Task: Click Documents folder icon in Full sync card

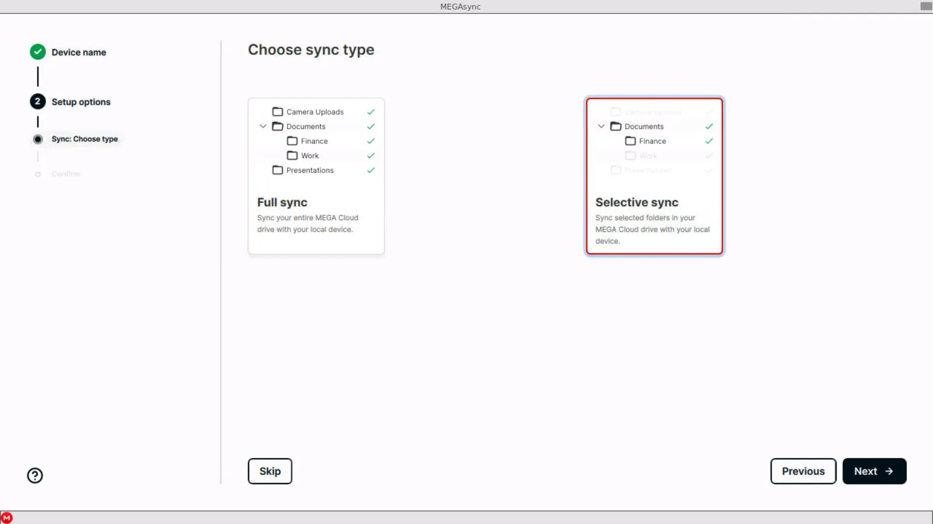Action: click(278, 126)
